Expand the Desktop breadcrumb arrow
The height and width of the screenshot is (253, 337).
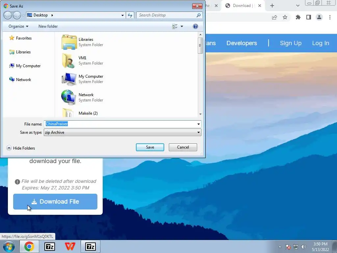[52, 15]
